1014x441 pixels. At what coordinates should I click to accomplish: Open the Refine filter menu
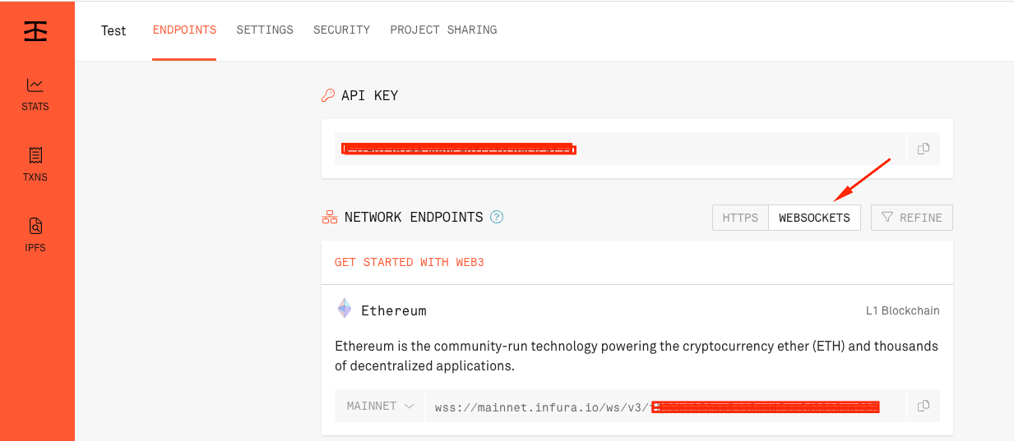(x=912, y=218)
